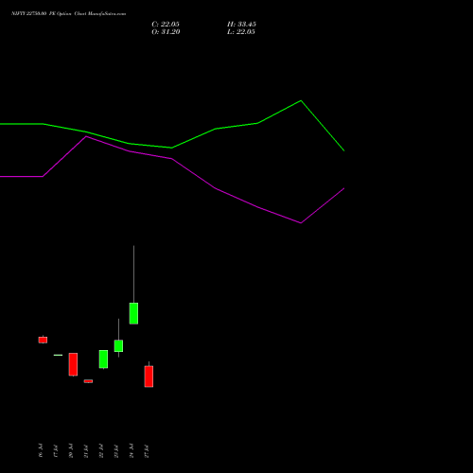Click the 20 Jul date axis label
This screenshot has width=473, height=473.
pos(71,450)
